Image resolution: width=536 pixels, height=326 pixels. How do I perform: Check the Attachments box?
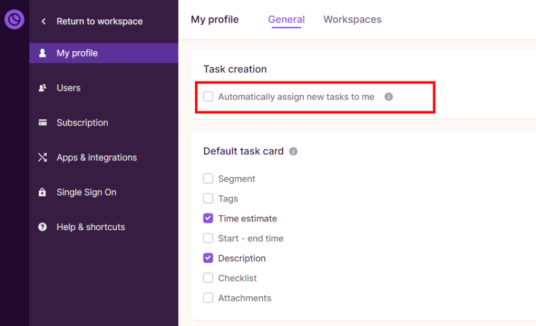coord(208,298)
